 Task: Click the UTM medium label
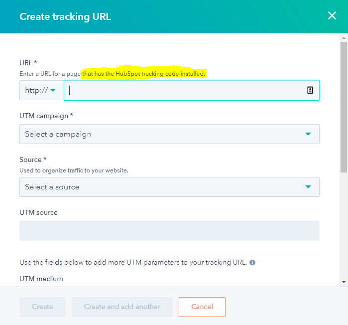[41, 279]
